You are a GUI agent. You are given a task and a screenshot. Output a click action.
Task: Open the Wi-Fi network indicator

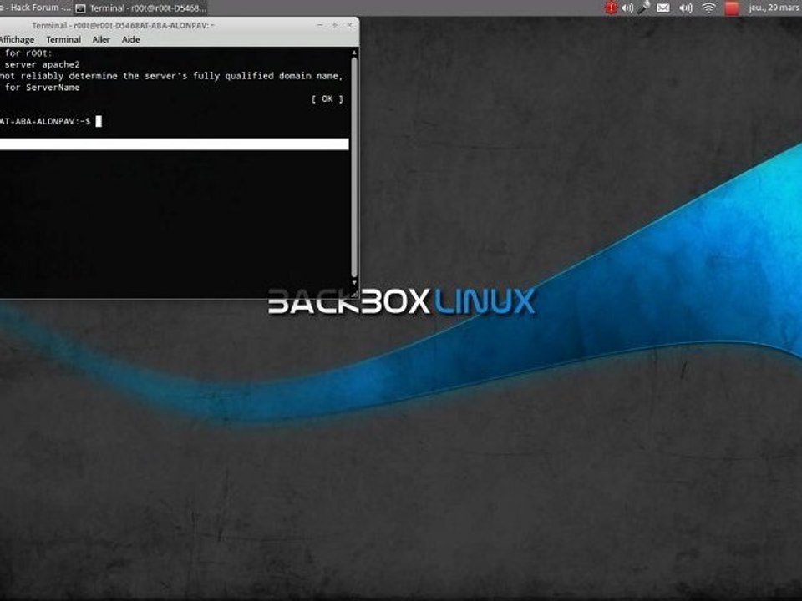(x=708, y=8)
